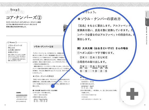Click page number 15 at bottom right
The width and height of the screenshot is (149, 110).
(x=145, y=105)
